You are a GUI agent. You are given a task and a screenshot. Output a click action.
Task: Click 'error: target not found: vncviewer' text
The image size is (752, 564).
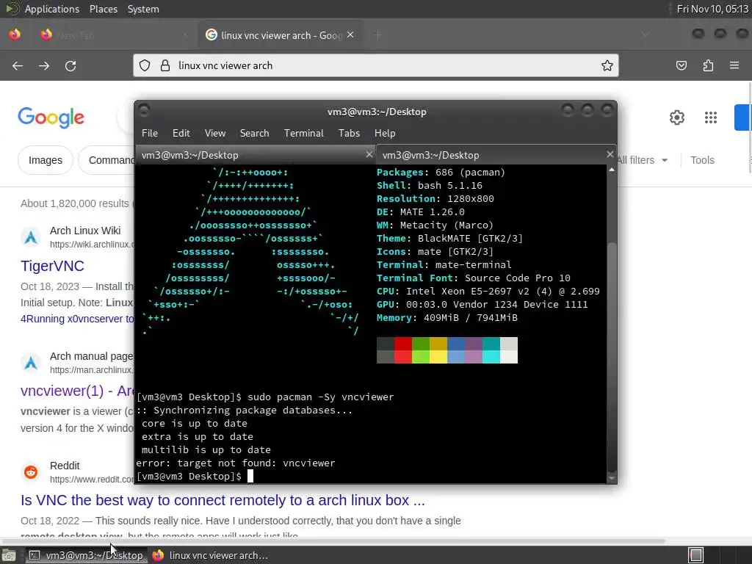point(236,463)
